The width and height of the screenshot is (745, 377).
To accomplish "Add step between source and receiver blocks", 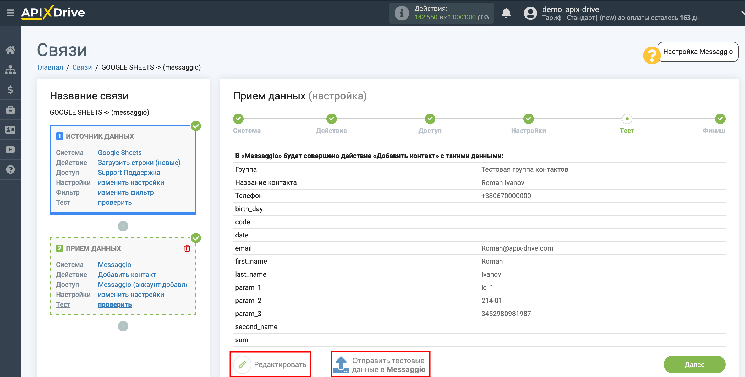I will (x=123, y=226).
